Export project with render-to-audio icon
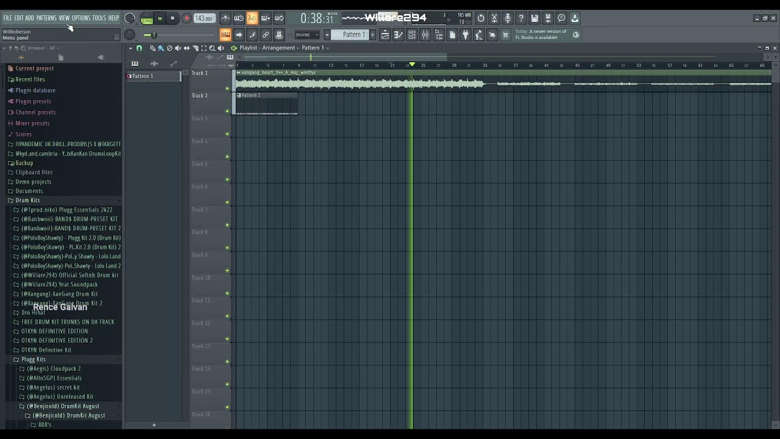The image size is (780, 439). point(548,18)
